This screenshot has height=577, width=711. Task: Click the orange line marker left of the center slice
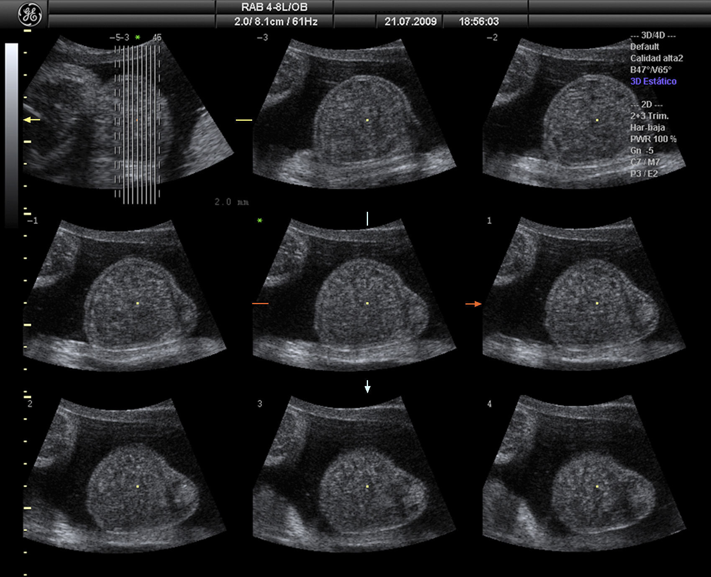(x=260, y=303)
